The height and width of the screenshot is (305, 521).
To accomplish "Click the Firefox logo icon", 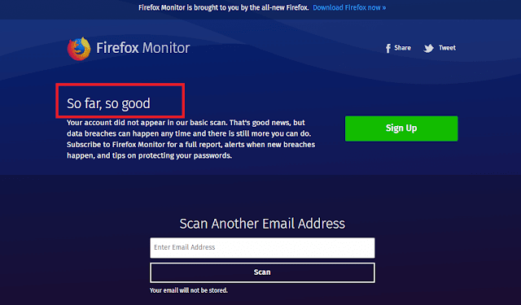I will tap(79, 49).
